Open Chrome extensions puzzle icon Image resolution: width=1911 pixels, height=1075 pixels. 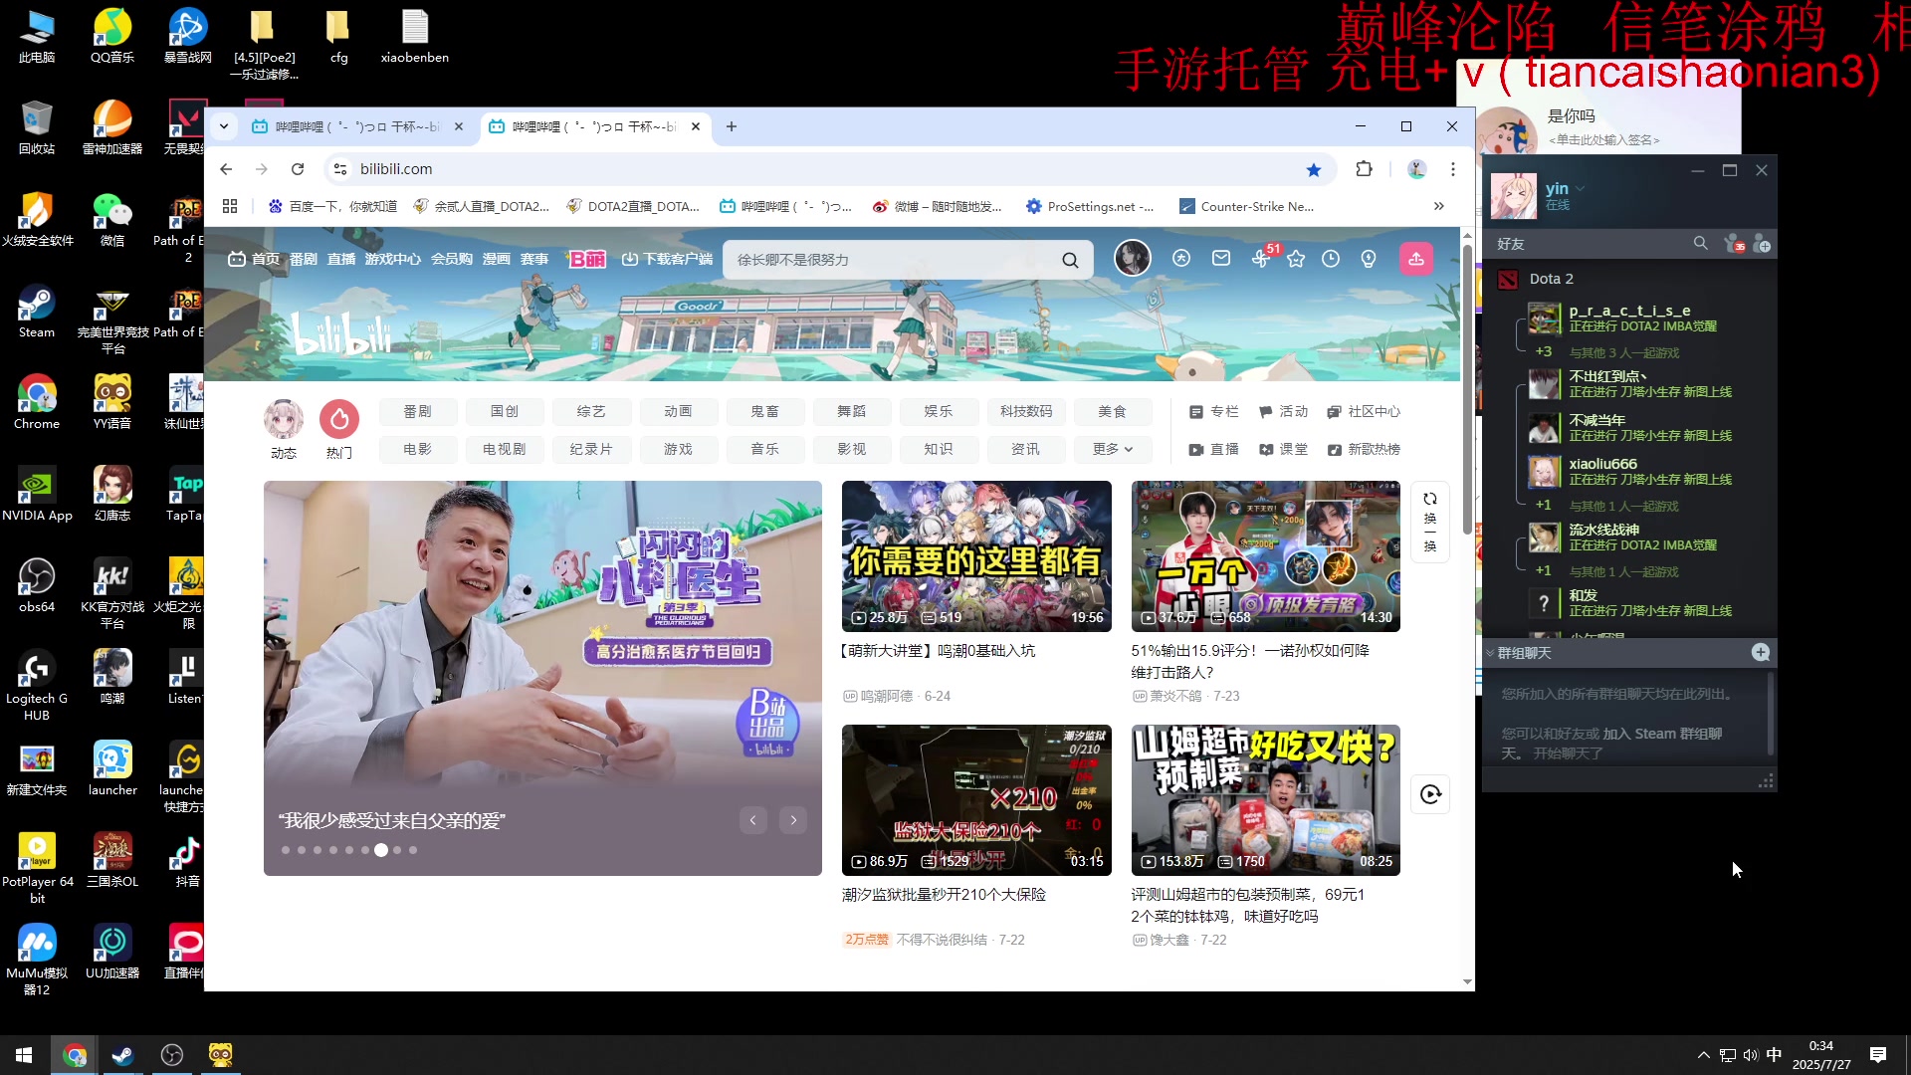(1365, 169)
